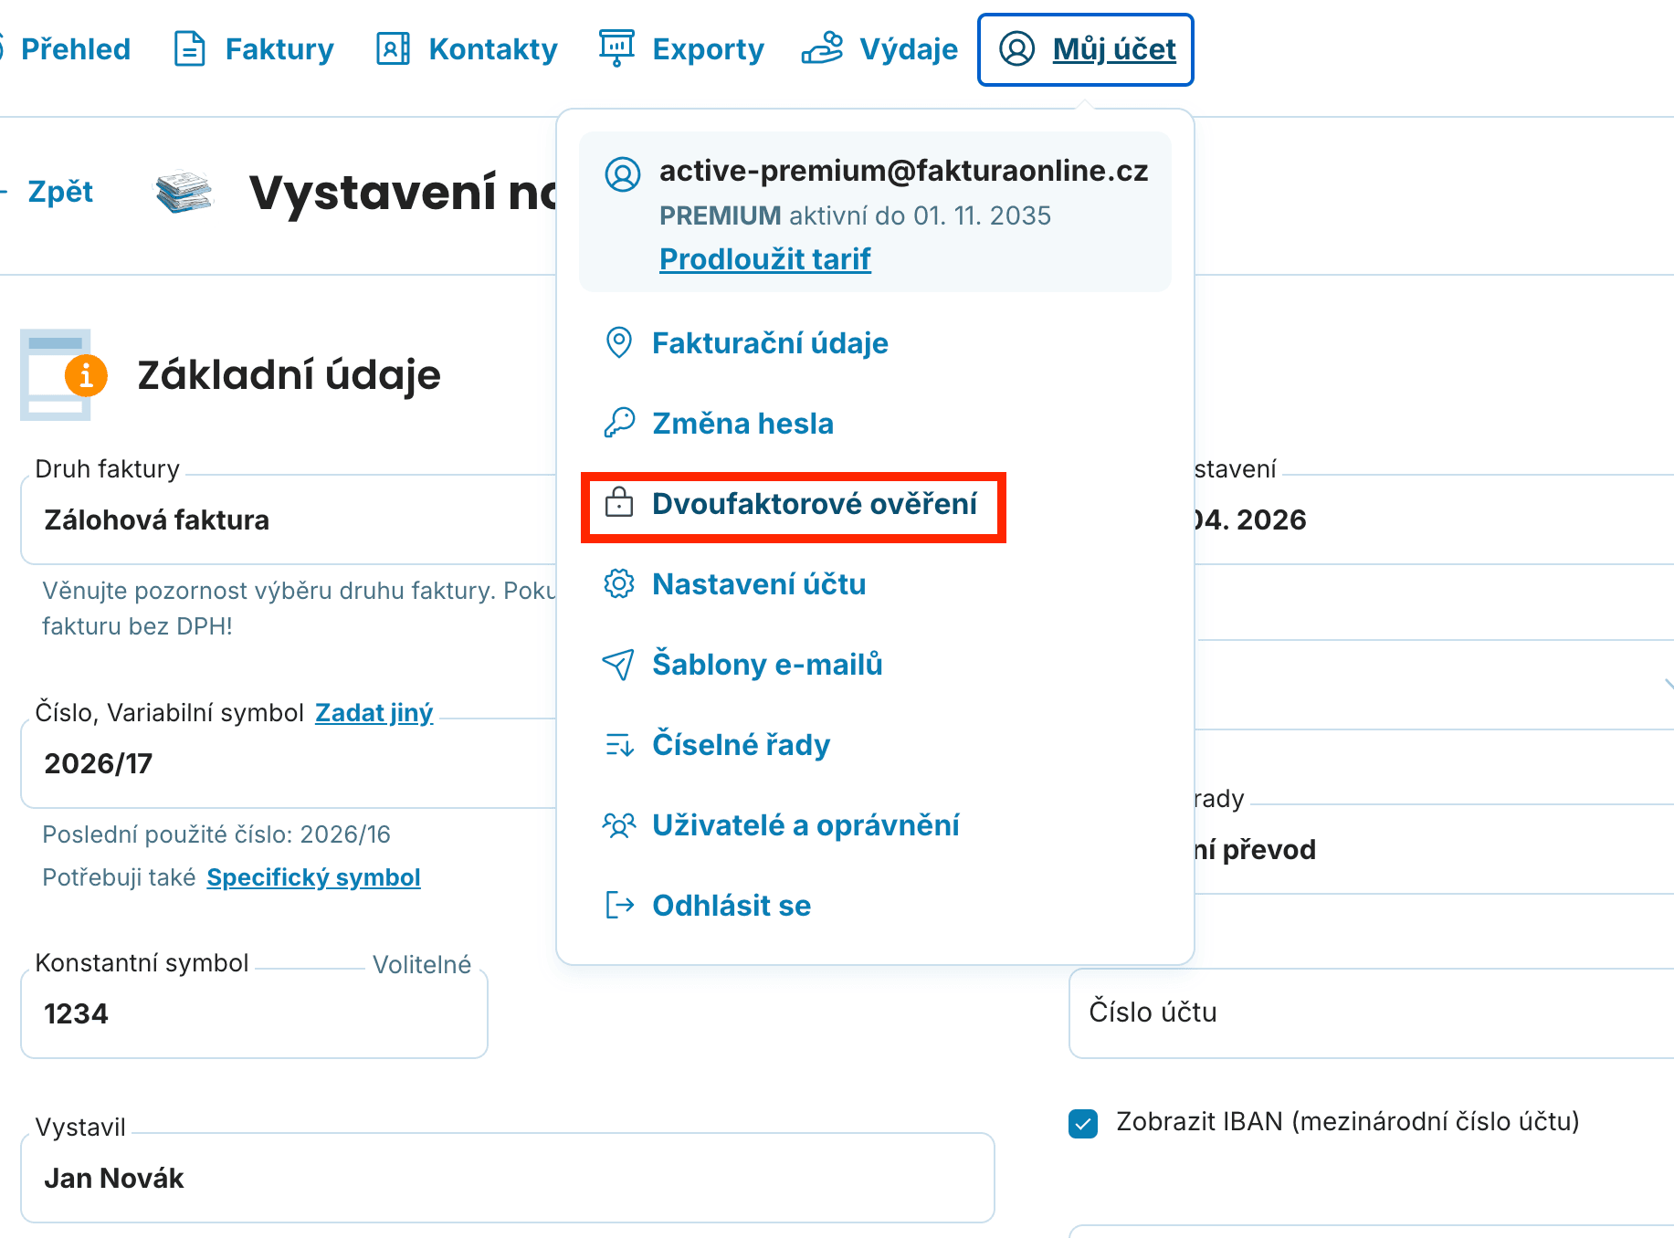The width and height of the screenshot is (1674, 1238).
Task: Select the Exporty projector icon
Action: [x=616, y=48]
